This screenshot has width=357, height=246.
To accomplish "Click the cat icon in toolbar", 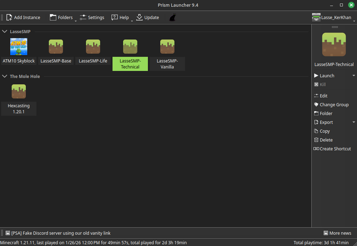I will [172, 18].
